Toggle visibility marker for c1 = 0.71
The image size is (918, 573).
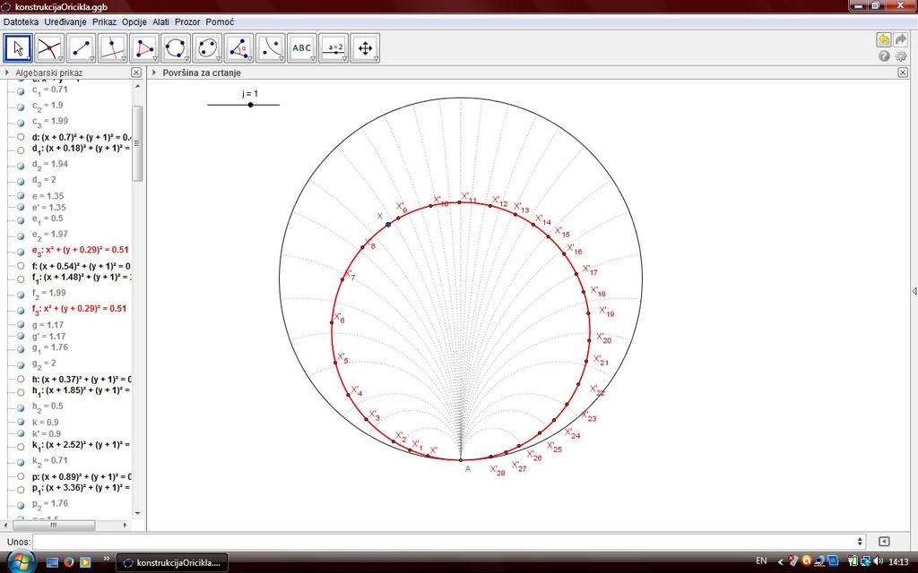tap(21, 92)
